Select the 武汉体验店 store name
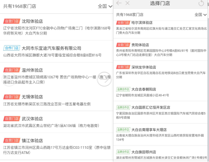The image size is (209, 162). [x=32, y=119]
